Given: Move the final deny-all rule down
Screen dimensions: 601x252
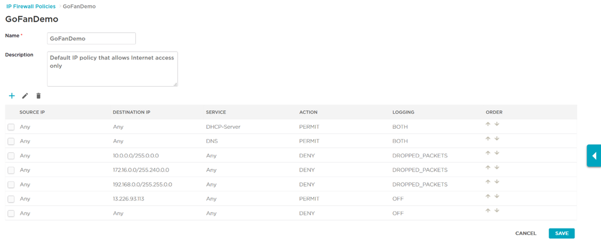Looking at the screenshot, I should [x=497, y=211].
